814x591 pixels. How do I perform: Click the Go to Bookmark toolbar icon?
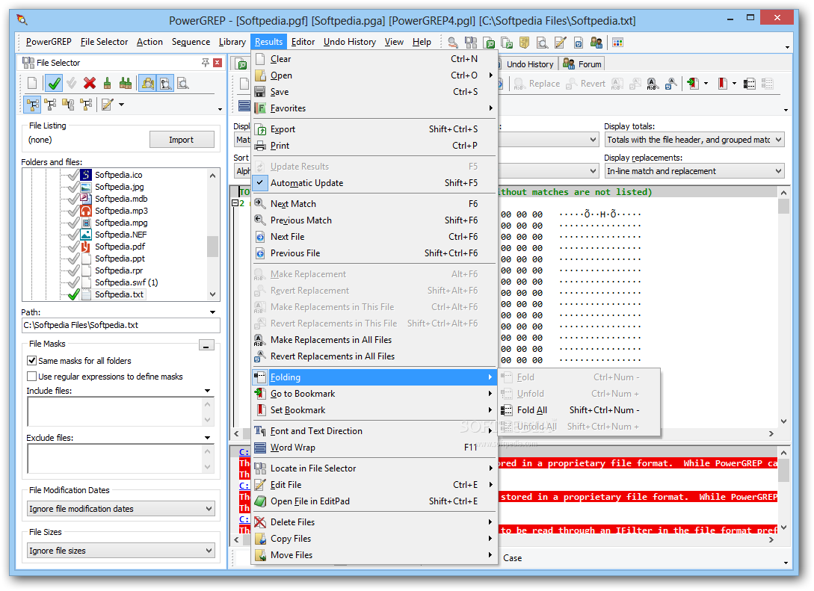[692, 84]
